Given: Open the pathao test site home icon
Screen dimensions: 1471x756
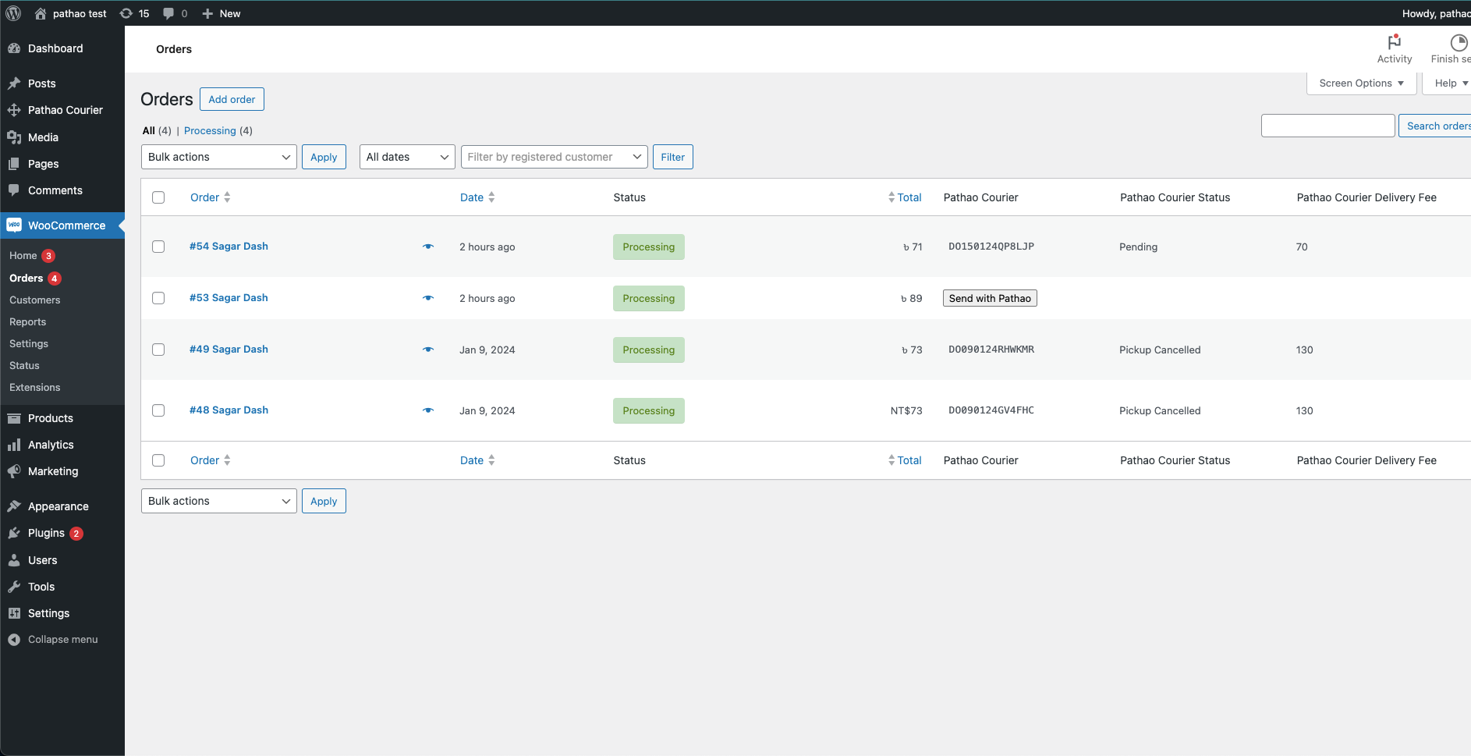Looking at the screenshot, I should [41, 13].
